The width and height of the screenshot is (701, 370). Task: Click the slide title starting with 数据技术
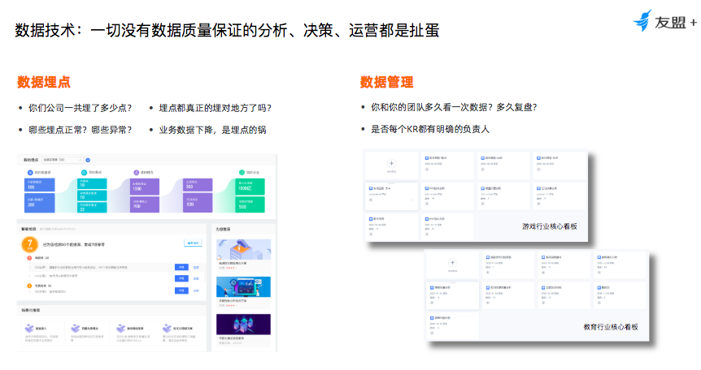click(227, 30)
